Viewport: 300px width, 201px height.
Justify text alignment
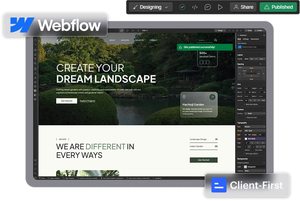[x=263, y=143]
